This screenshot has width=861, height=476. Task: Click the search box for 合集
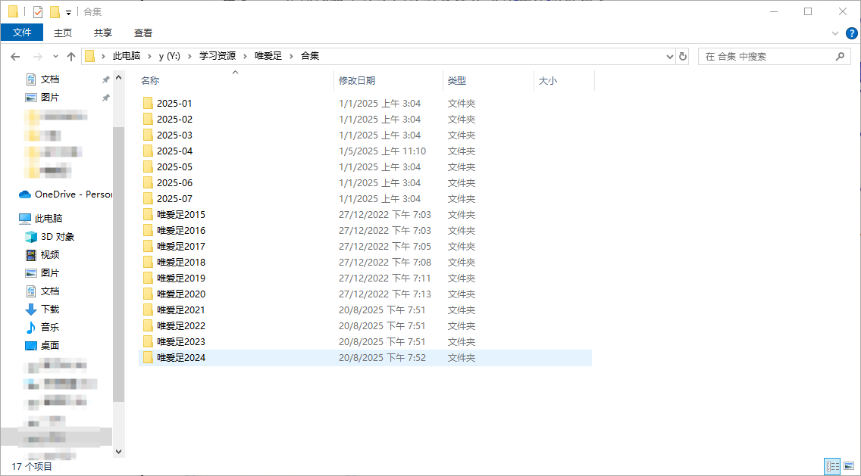pos(766,57)
